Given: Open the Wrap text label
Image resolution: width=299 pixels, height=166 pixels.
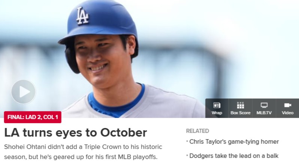Looking at the screenshot, I should coord(217,113).
